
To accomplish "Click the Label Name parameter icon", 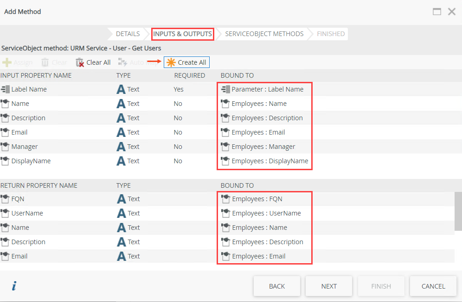I will tap(5, 89).
